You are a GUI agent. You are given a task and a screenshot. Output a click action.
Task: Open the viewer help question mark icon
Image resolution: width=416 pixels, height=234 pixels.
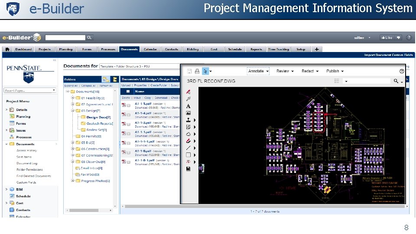tap(402, 71)
